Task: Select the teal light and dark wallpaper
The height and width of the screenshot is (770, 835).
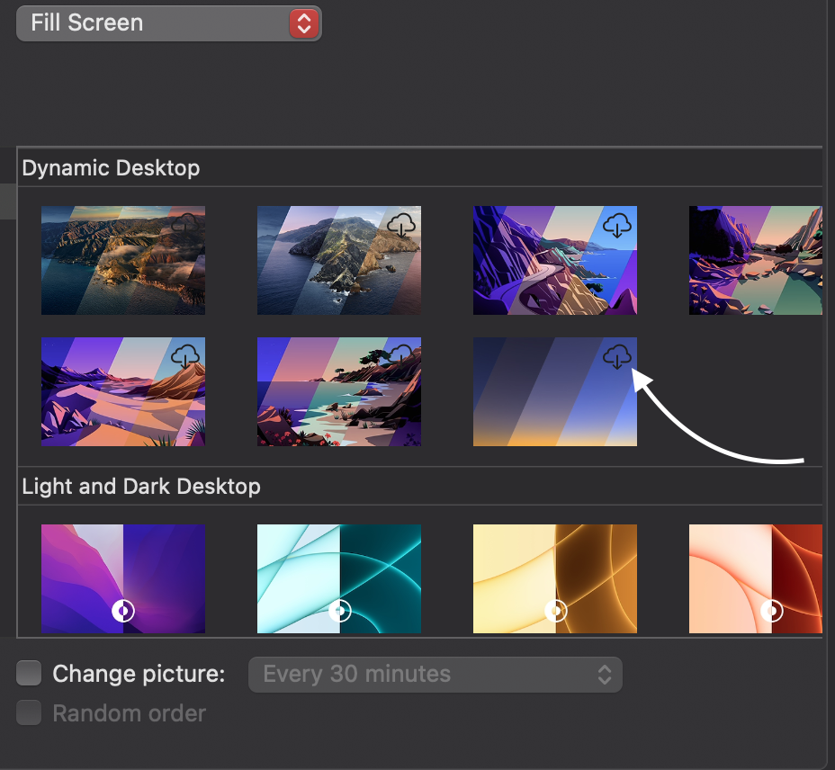Action: point(339,578)
